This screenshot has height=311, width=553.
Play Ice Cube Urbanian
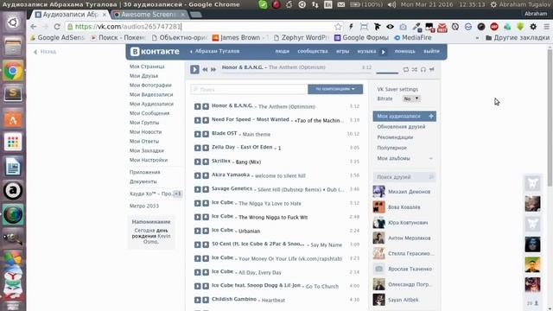197,231
